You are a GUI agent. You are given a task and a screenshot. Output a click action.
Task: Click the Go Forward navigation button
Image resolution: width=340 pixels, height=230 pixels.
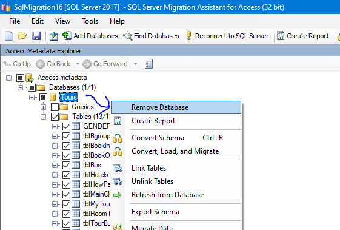pyautogui.click(x=105, y=64)
